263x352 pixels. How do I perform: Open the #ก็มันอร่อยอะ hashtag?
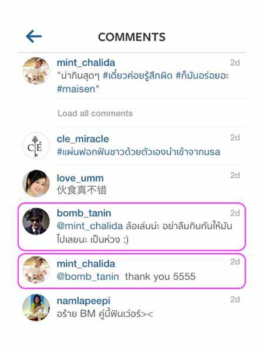coord(202,76)
